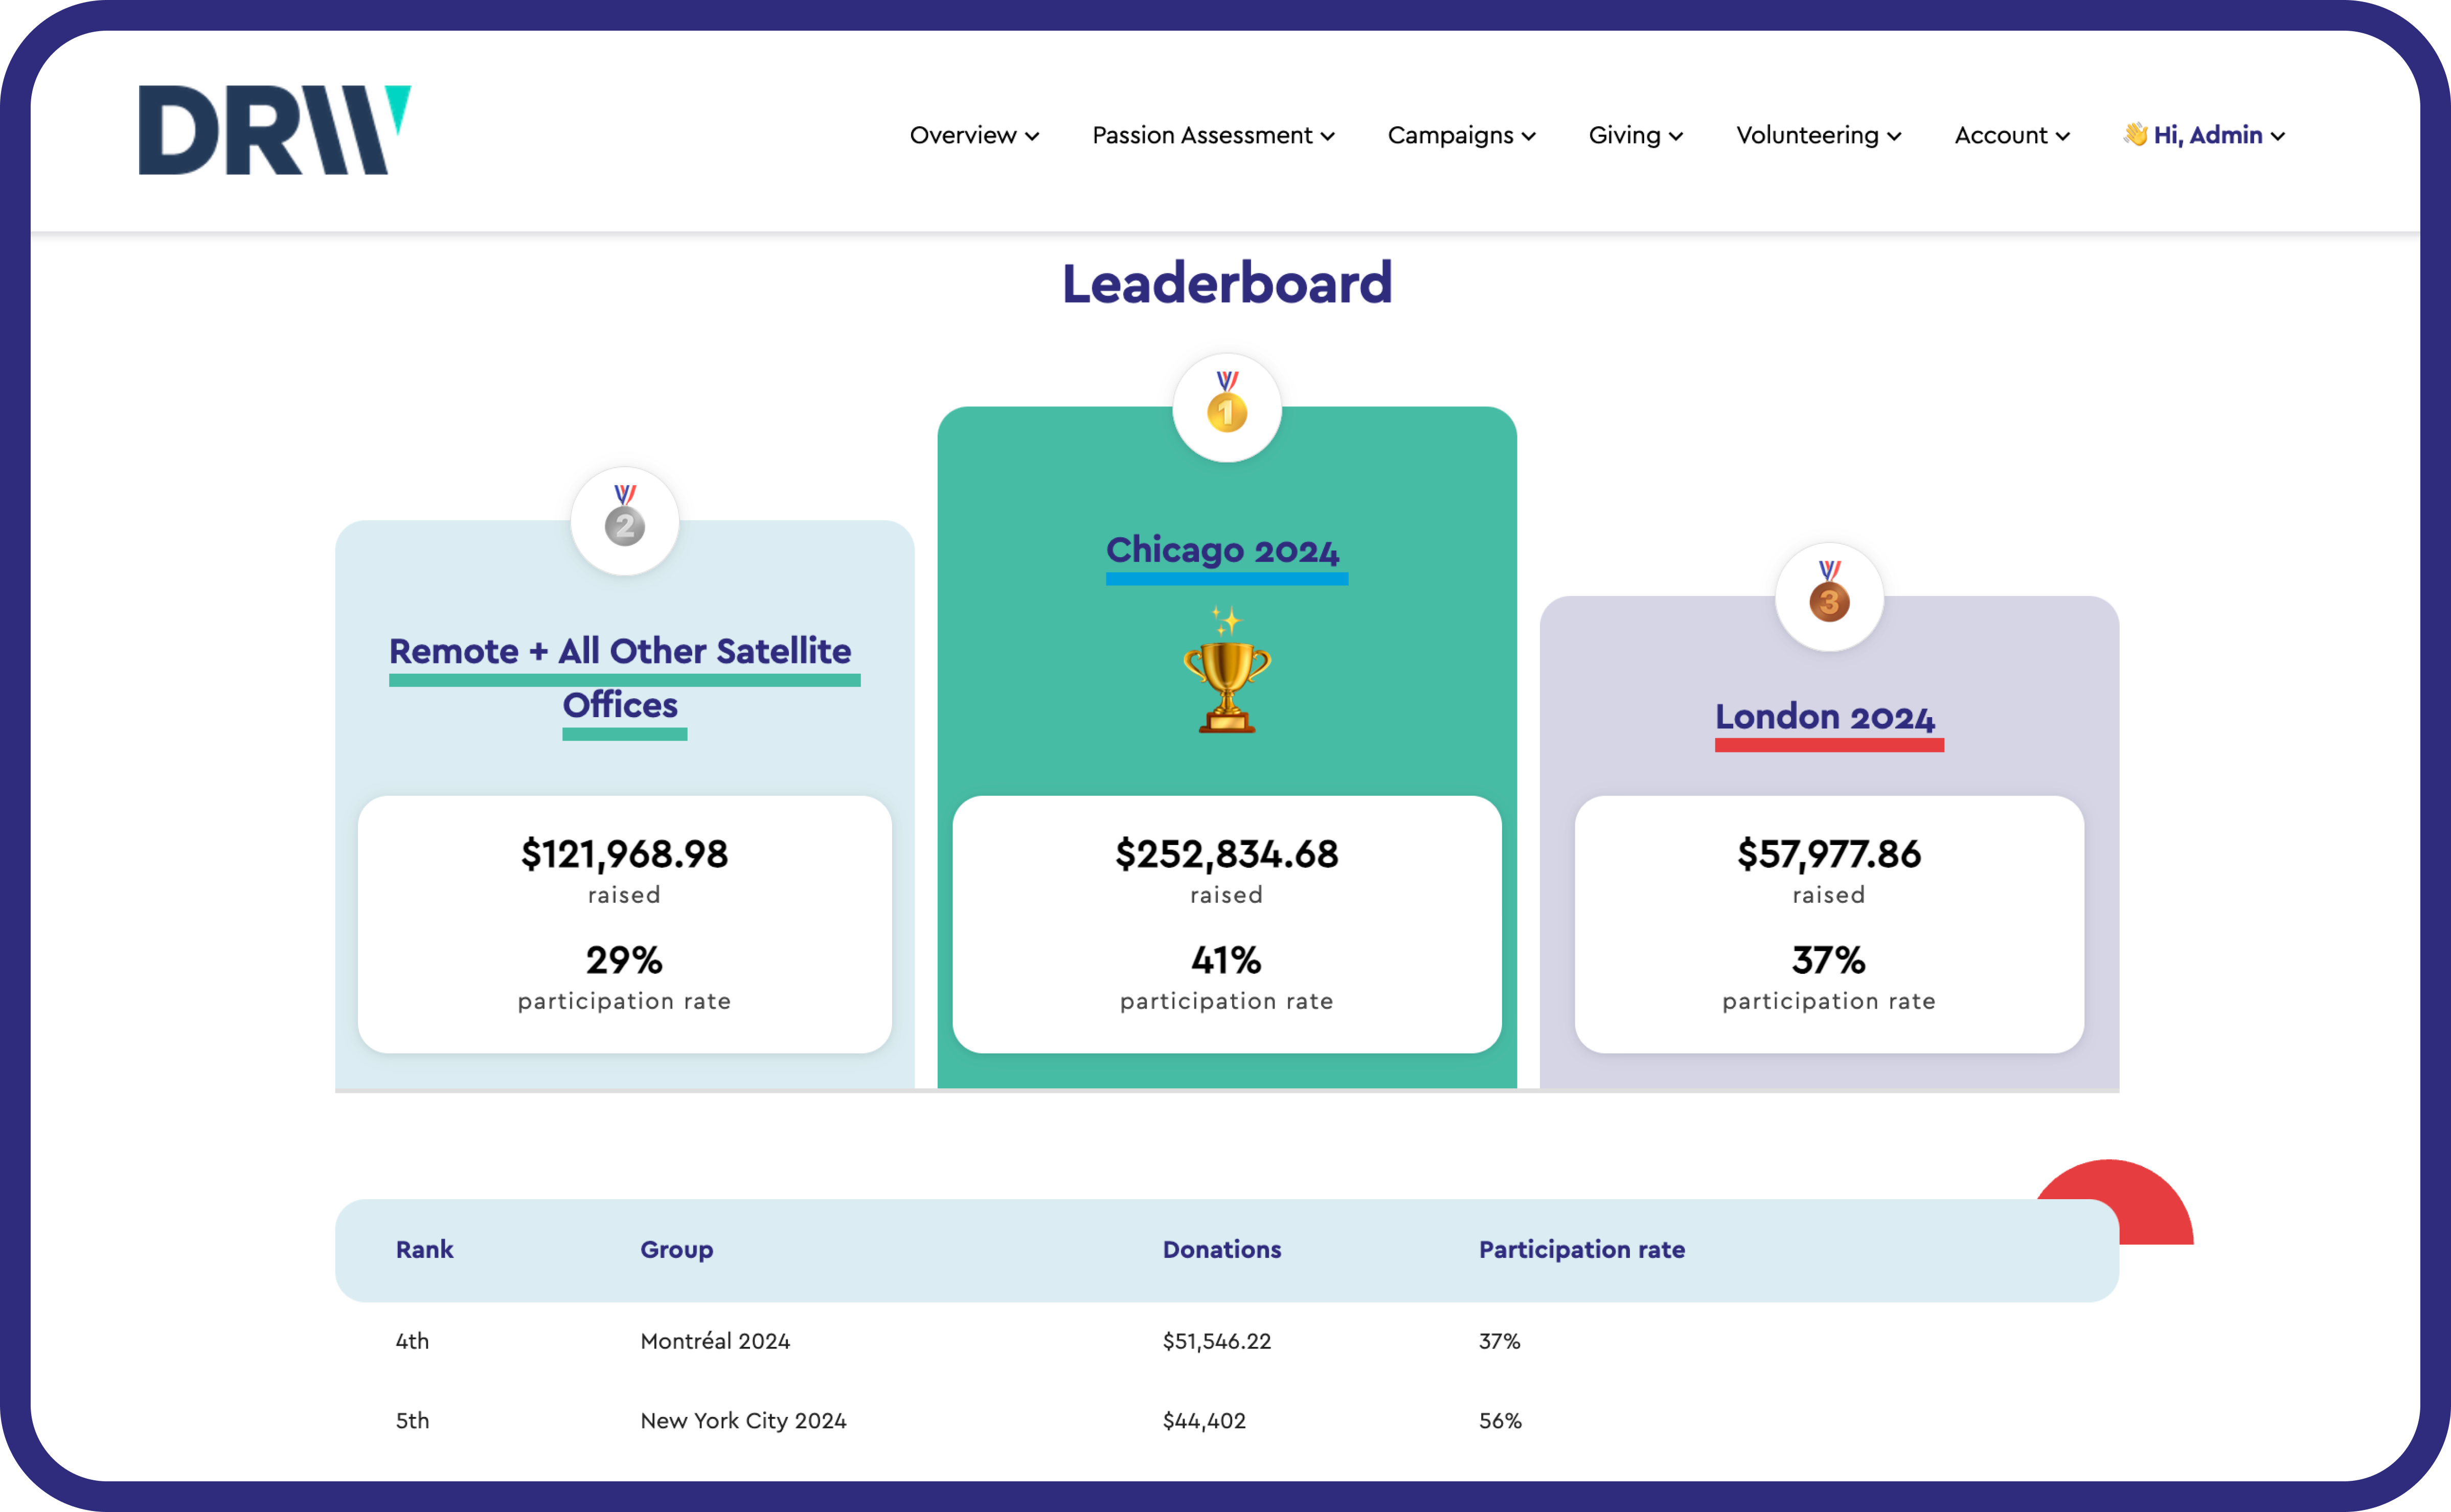The image size is (2451, 1512).
Task: Click the bronze third-place medal icon
Action: [x=1828, y=597]
